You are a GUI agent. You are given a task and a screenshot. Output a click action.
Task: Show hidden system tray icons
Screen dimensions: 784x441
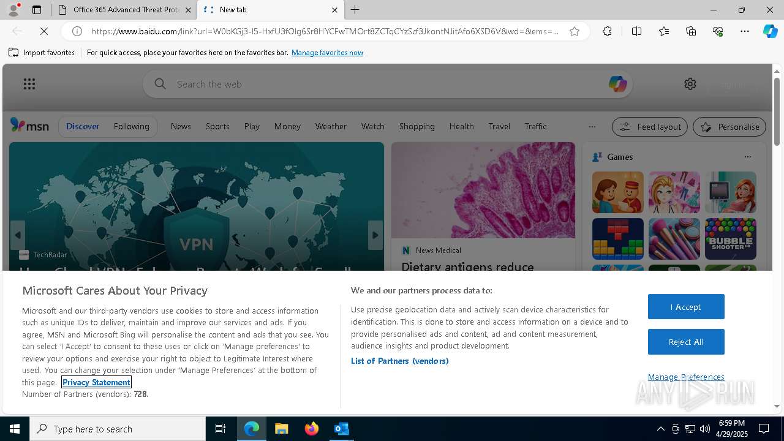660,429
